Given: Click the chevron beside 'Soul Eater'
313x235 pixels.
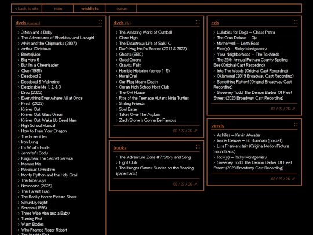Looking at the screenshot, I should click(117, 109).
